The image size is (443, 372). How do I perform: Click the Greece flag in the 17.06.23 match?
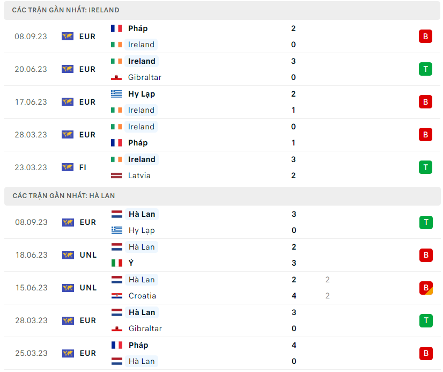tap(116, 94)
